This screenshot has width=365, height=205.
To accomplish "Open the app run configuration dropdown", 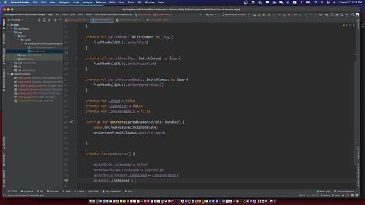I will click(x=212, y=15).
